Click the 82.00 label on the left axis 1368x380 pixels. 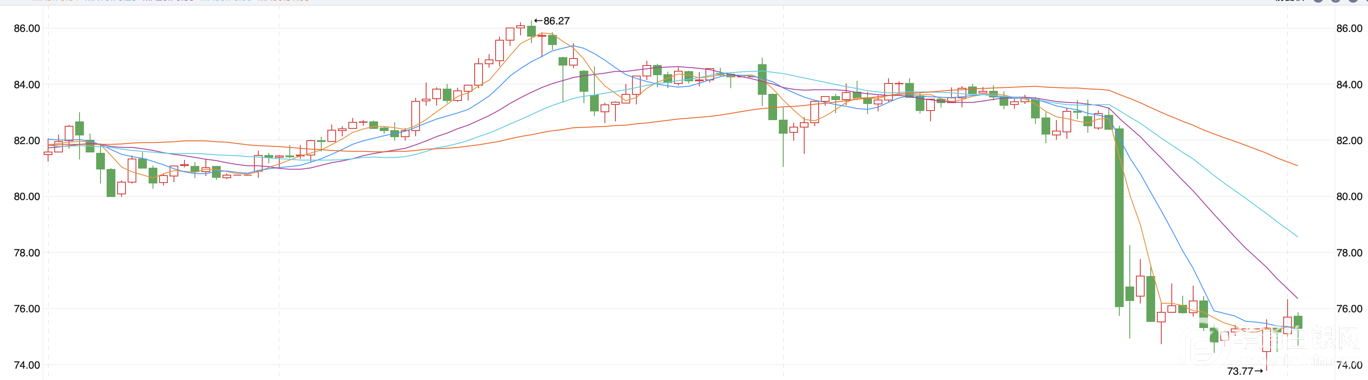click(27, 141)
